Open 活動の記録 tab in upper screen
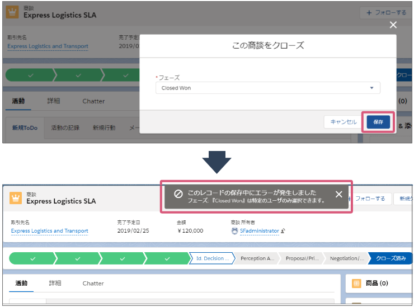The height and width of the screenshot is (307, 414). pos(65,127)
